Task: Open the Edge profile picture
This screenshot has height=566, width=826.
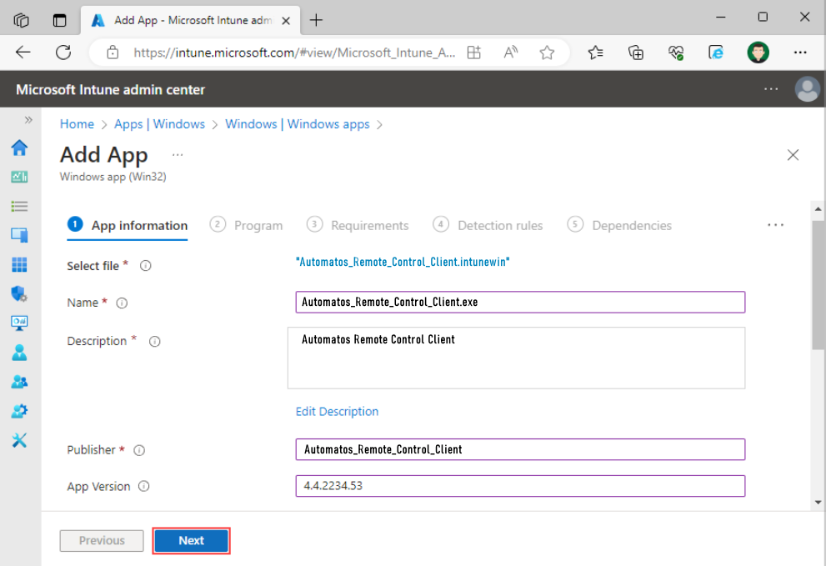Action: pos(758,53)
